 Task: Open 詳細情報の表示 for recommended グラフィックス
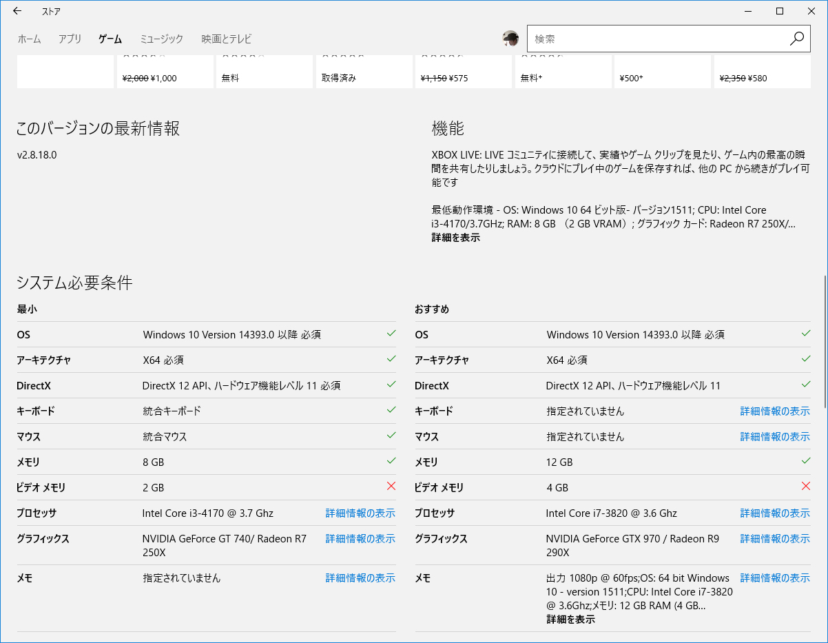click(x=775, y=538)
